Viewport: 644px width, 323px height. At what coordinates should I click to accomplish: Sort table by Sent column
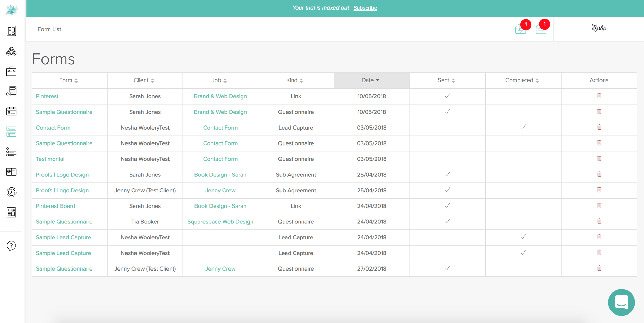coord(447,80)
